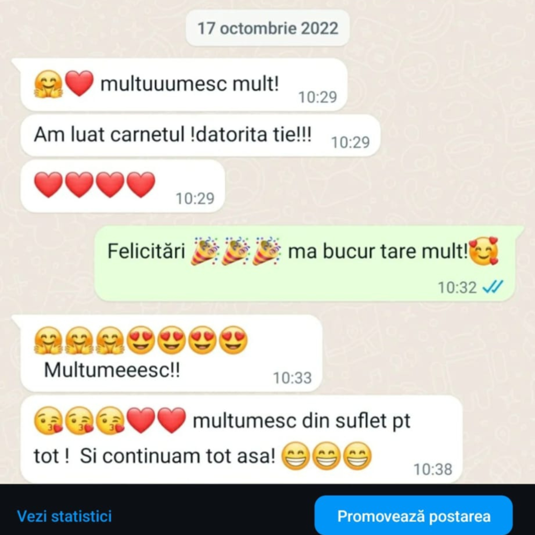This screenshot has height=535, width=535.
Task: Tap the Am luat carnetul message bubble
Action: pyautogui.click(x=200, y=135)
